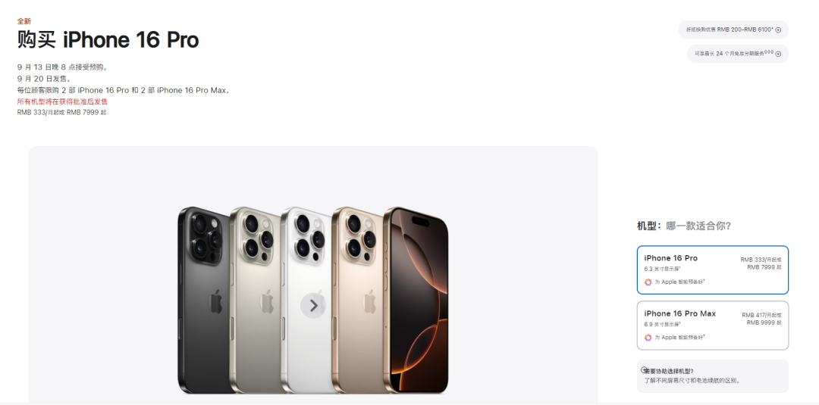Advance the gallery with the next arrow
This screenshot has width=819, height=405.
tap(313, 305)
